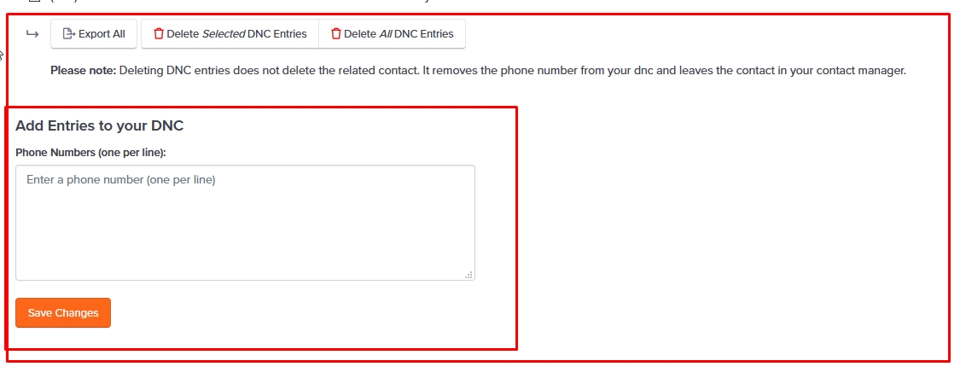Click the bold 'Please note:' text
Image resolution: width=972 pixels, height=384 pixels.
(x=84, y=71)
